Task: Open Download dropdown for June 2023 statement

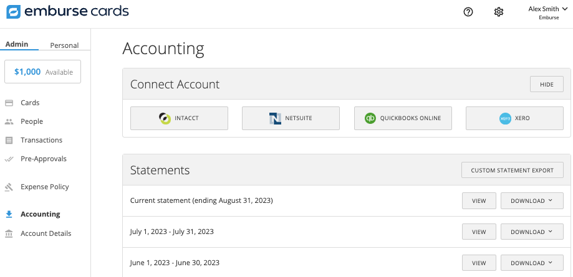Action: click(532, 263)
